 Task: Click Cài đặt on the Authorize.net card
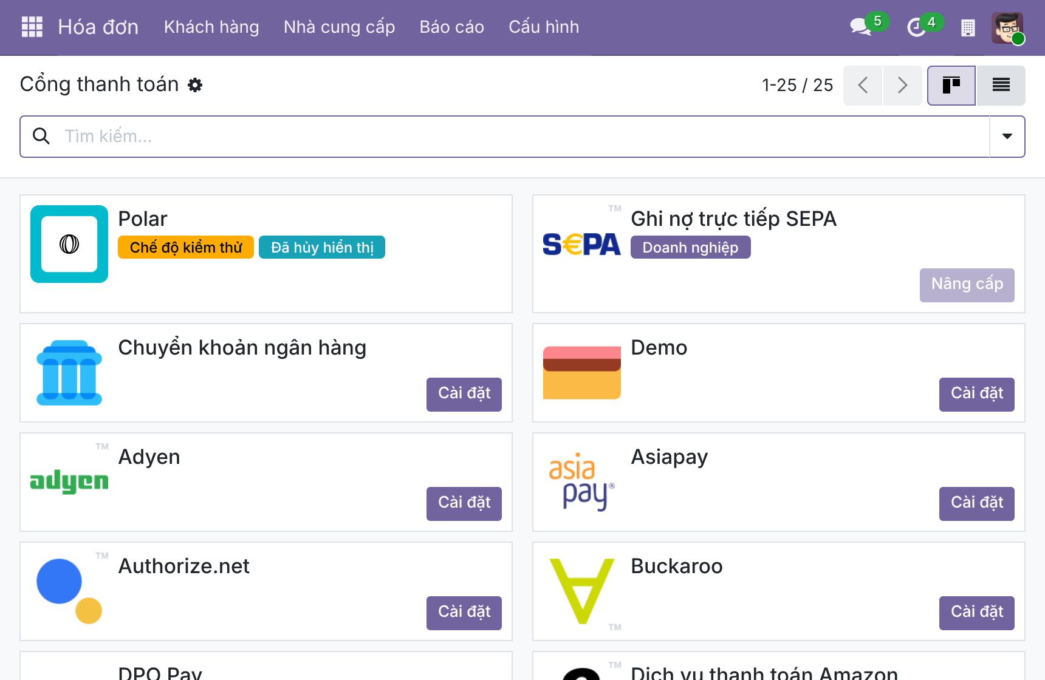click(x=464, y=613)
